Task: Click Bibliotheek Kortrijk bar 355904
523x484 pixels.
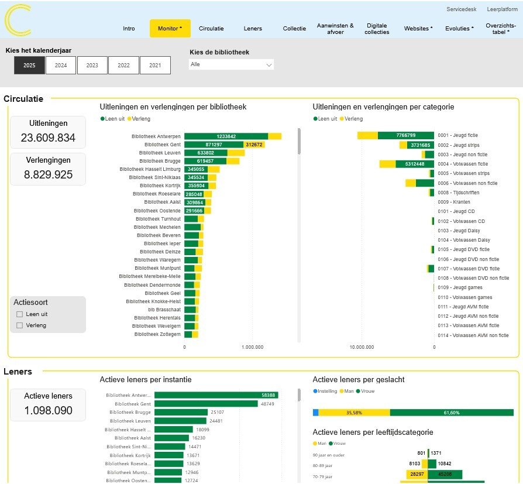Action: pyautogui.click(x=197, y=186)
